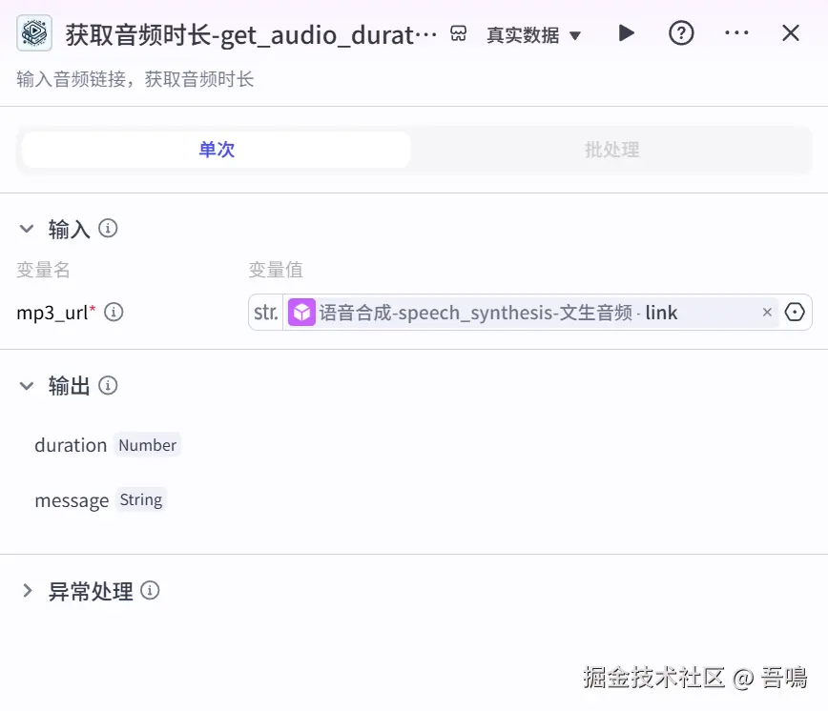The width and height of the screenshot is (828, 711).
Task: Click the message output variable
Action: (x=72, y=500)
